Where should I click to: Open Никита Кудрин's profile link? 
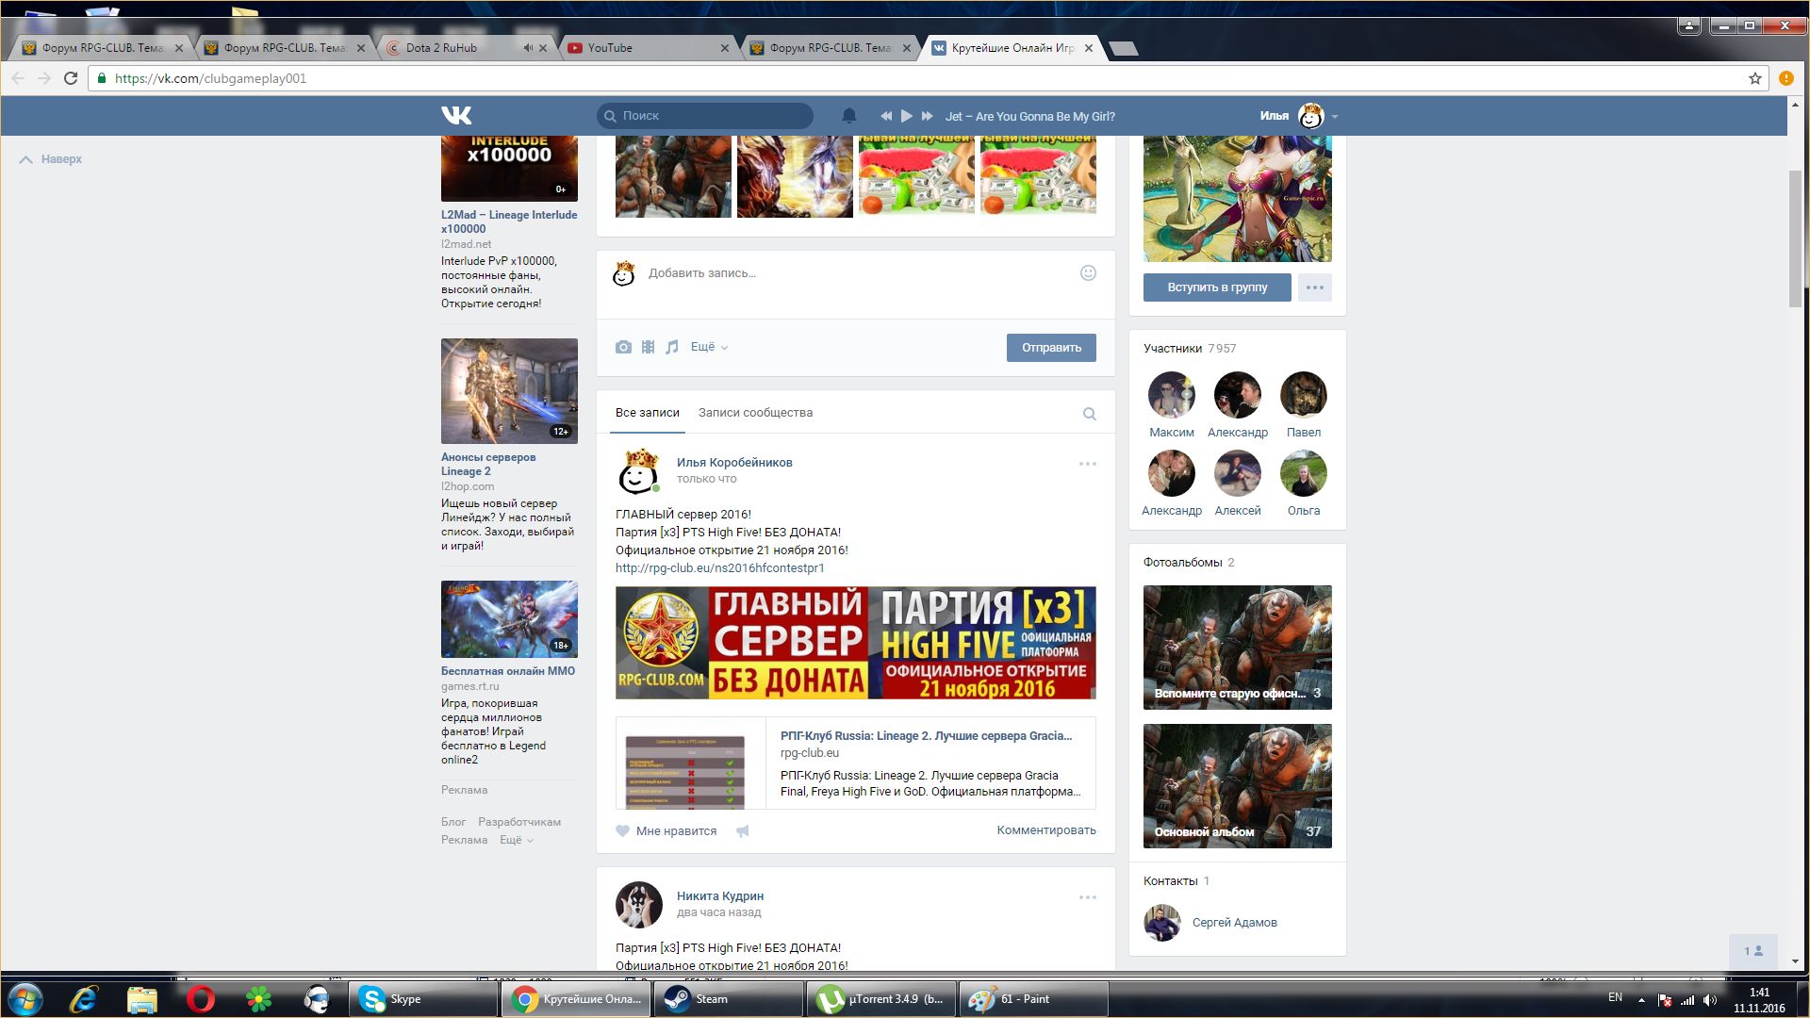pyautogui.click(x=720, y=895)
